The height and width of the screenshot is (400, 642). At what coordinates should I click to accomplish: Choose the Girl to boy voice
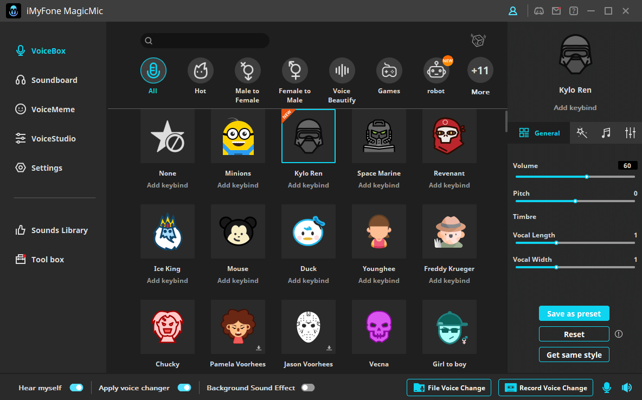[x=449, y=327]
